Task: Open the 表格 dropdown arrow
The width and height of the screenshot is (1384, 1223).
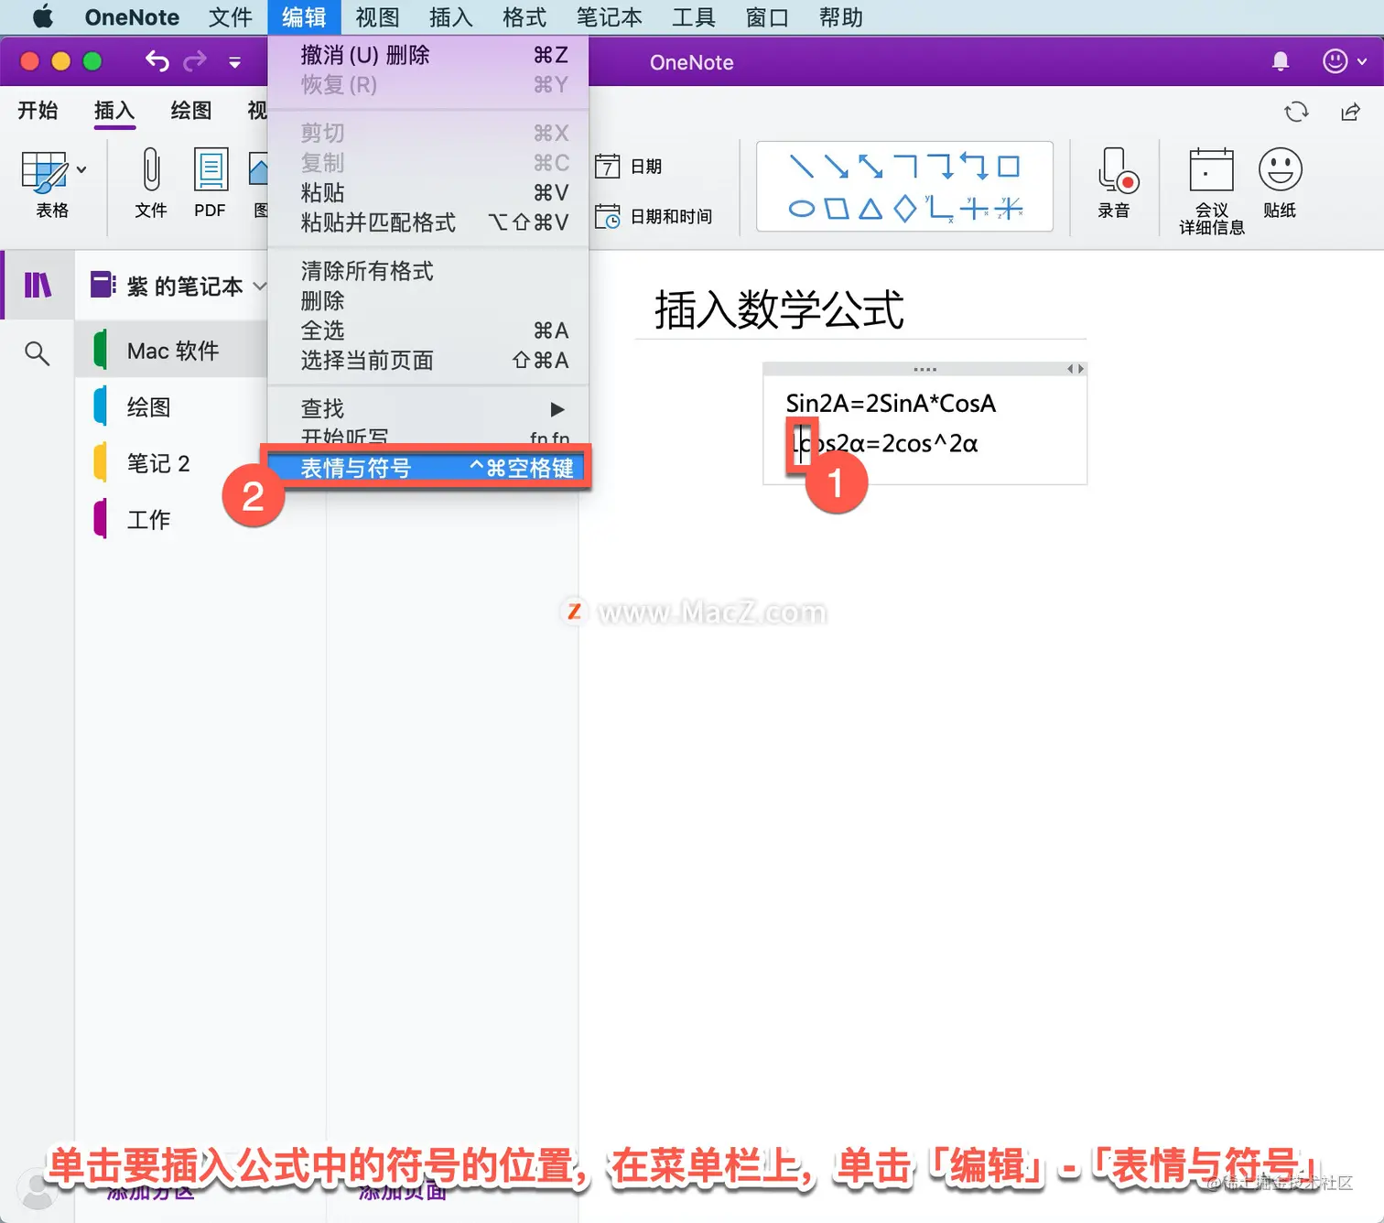Action: 81,169
